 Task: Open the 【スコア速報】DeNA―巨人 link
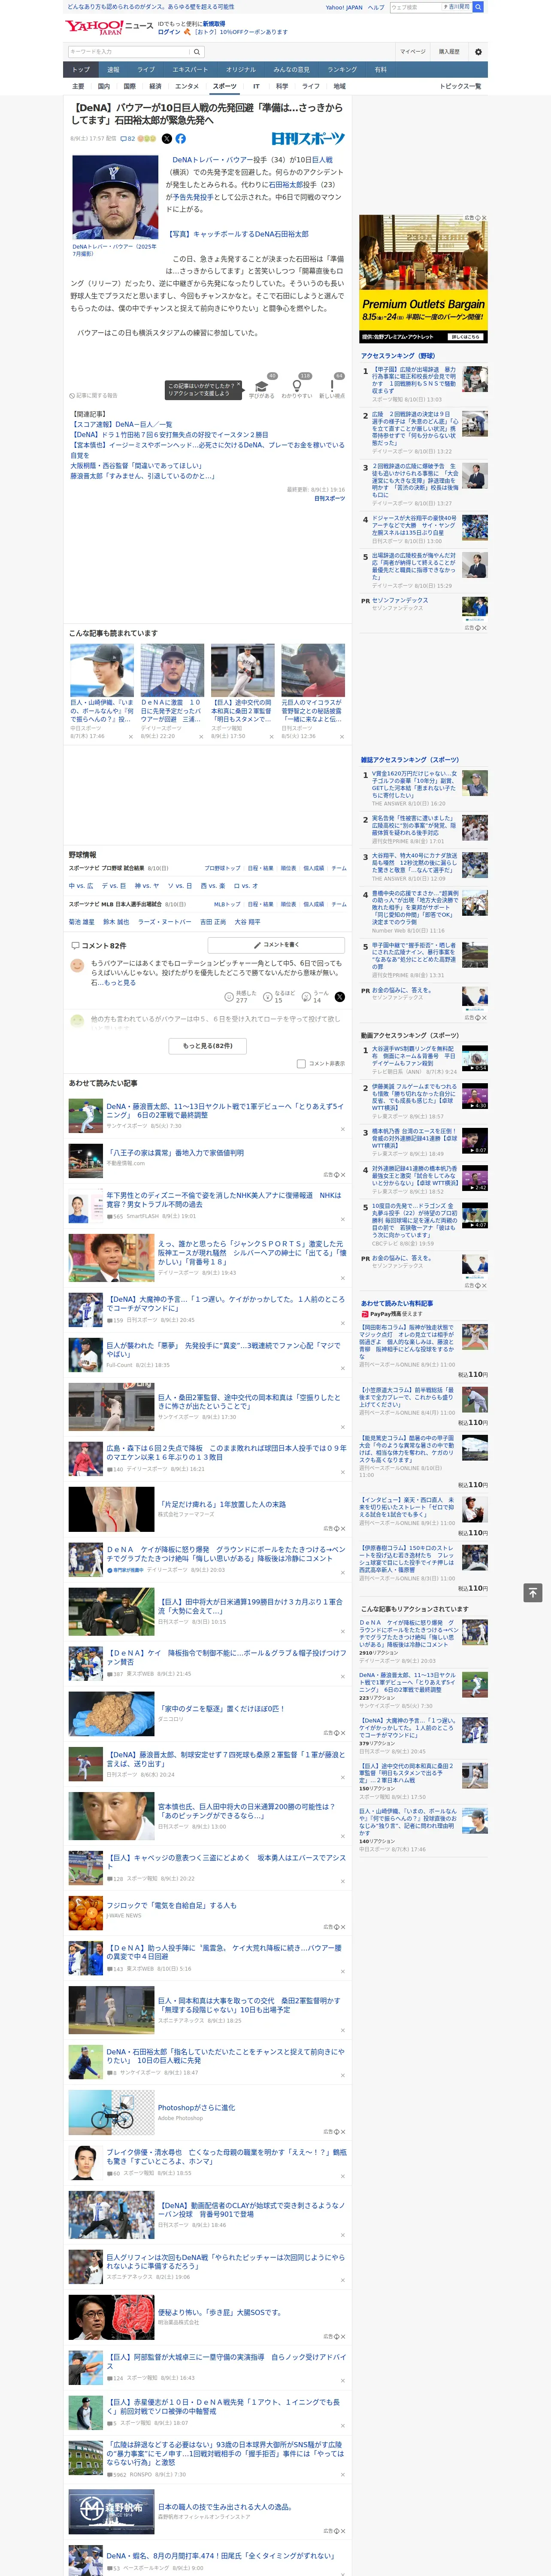tap(122, 424)
